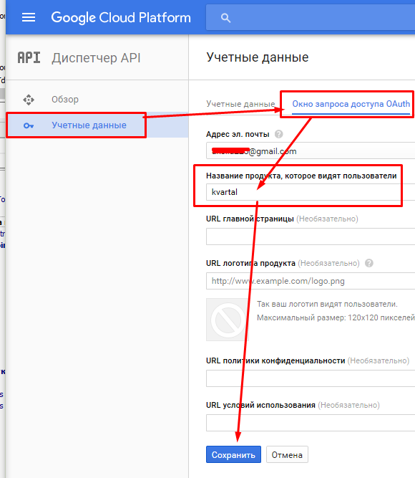Click the Так ваш логотип видят пользователи text
This screenshot has height=478, width=415.
point(327,304)
